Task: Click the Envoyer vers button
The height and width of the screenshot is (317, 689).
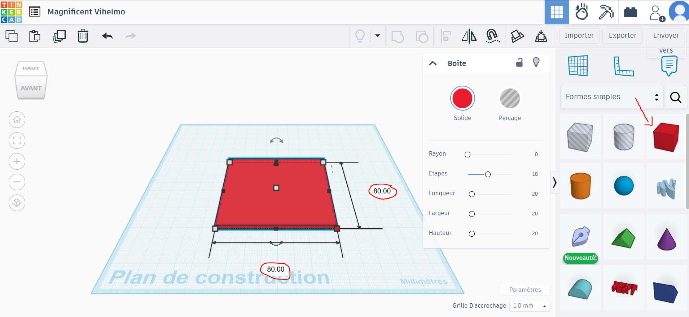Action: tap(666, 43)
